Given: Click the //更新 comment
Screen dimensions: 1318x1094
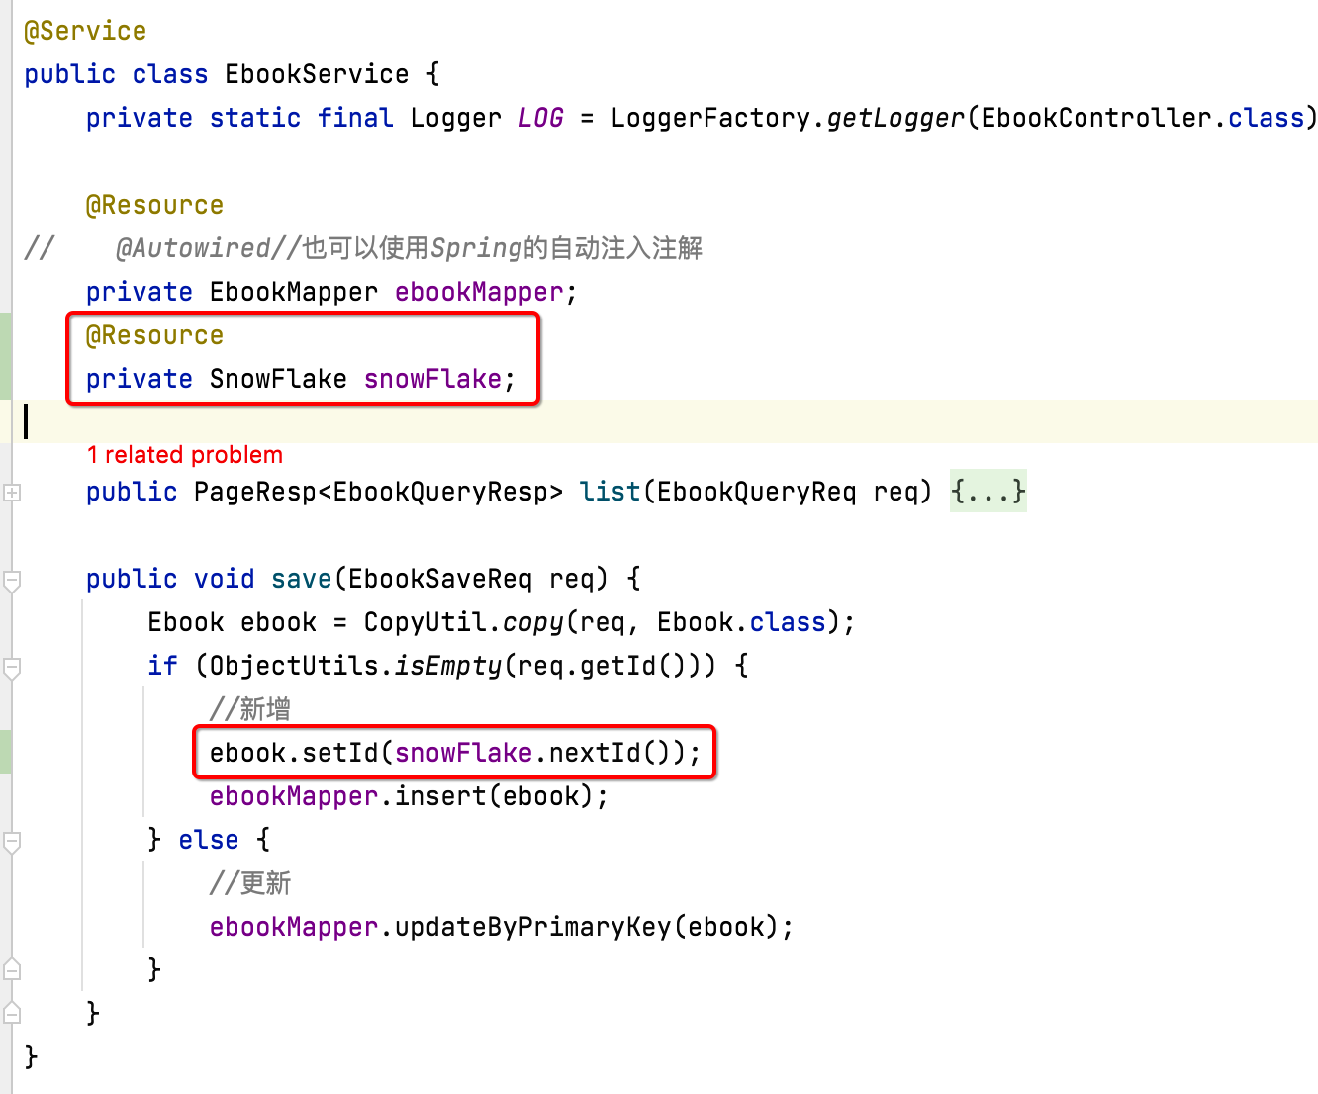Looking at the screenshot, I should 250,883.
